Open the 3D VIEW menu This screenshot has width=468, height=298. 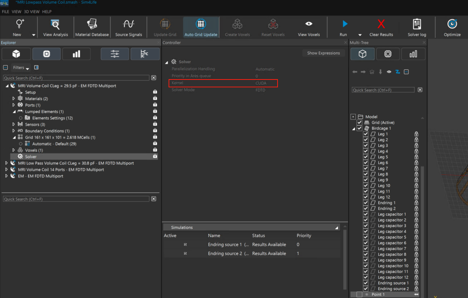point(32,12)
